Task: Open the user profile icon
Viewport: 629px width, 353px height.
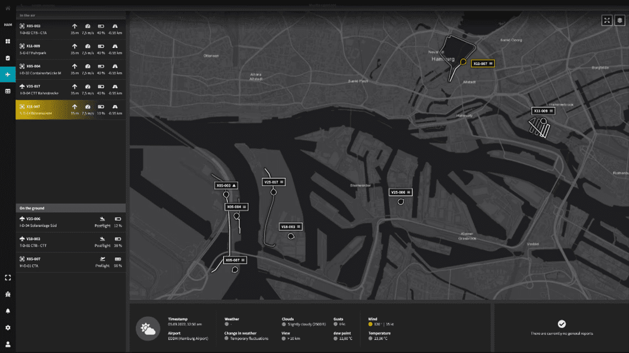Action: (x=8, y=344)
